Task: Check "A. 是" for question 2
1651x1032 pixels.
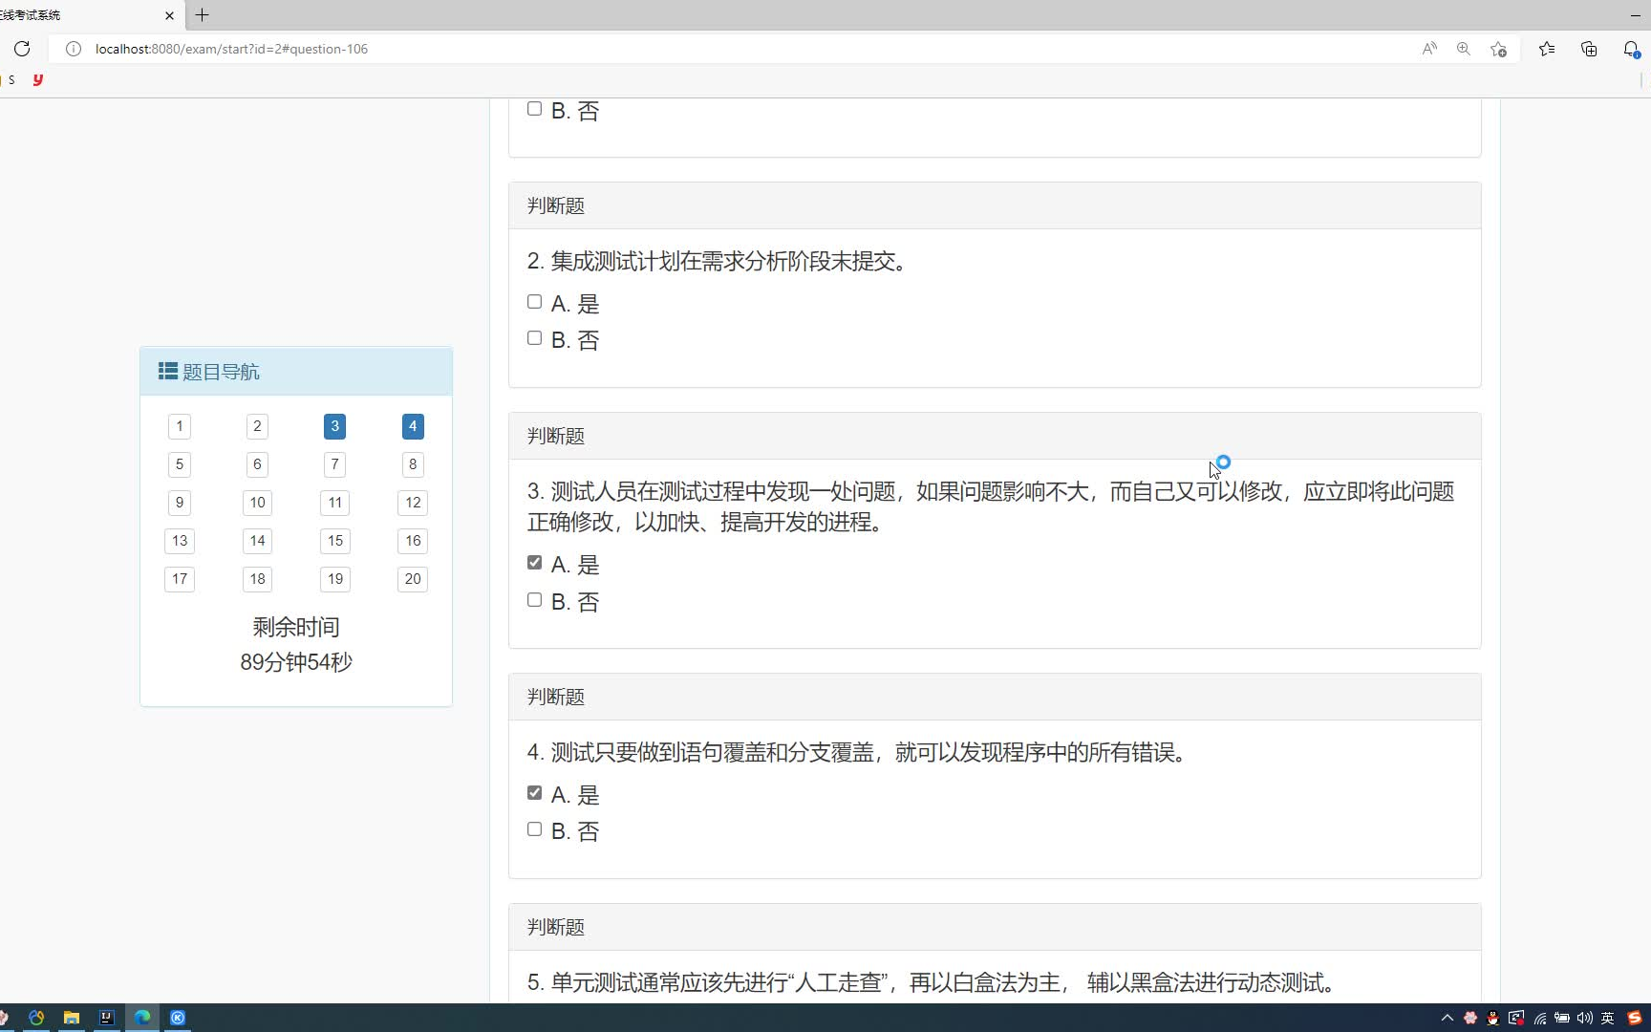Action: [x=534, y=301]
